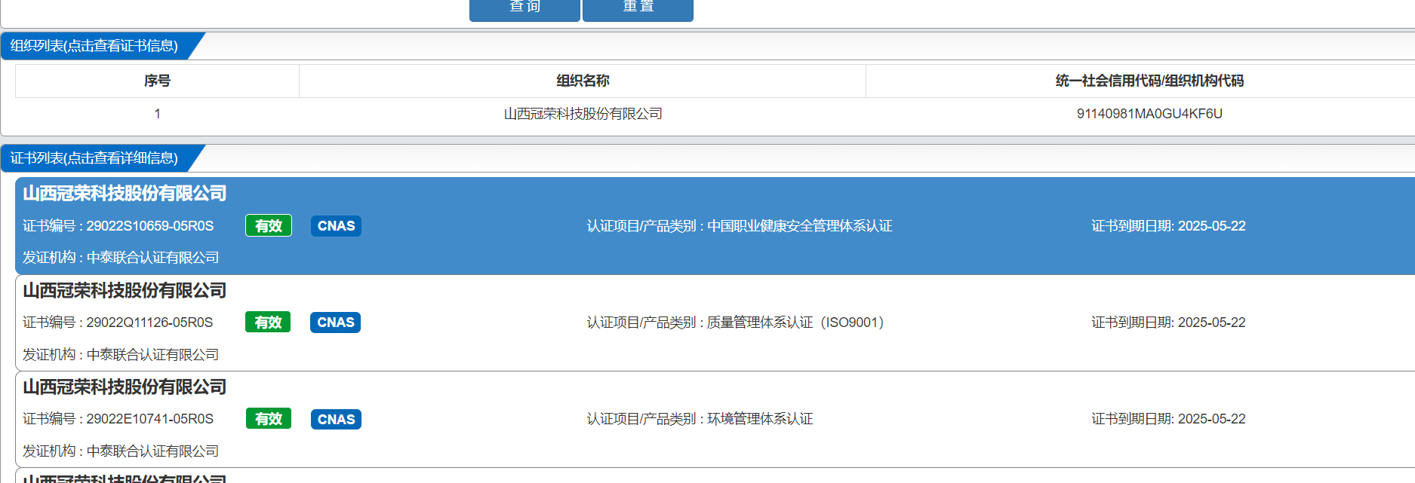1415x483 pixels.
Task: Click the 重置 reset button
Action: coord(638,9)
